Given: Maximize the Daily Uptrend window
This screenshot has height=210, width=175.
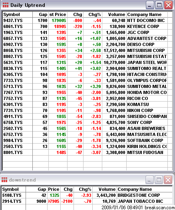Looking at the screenshot, I should [159, 5].
